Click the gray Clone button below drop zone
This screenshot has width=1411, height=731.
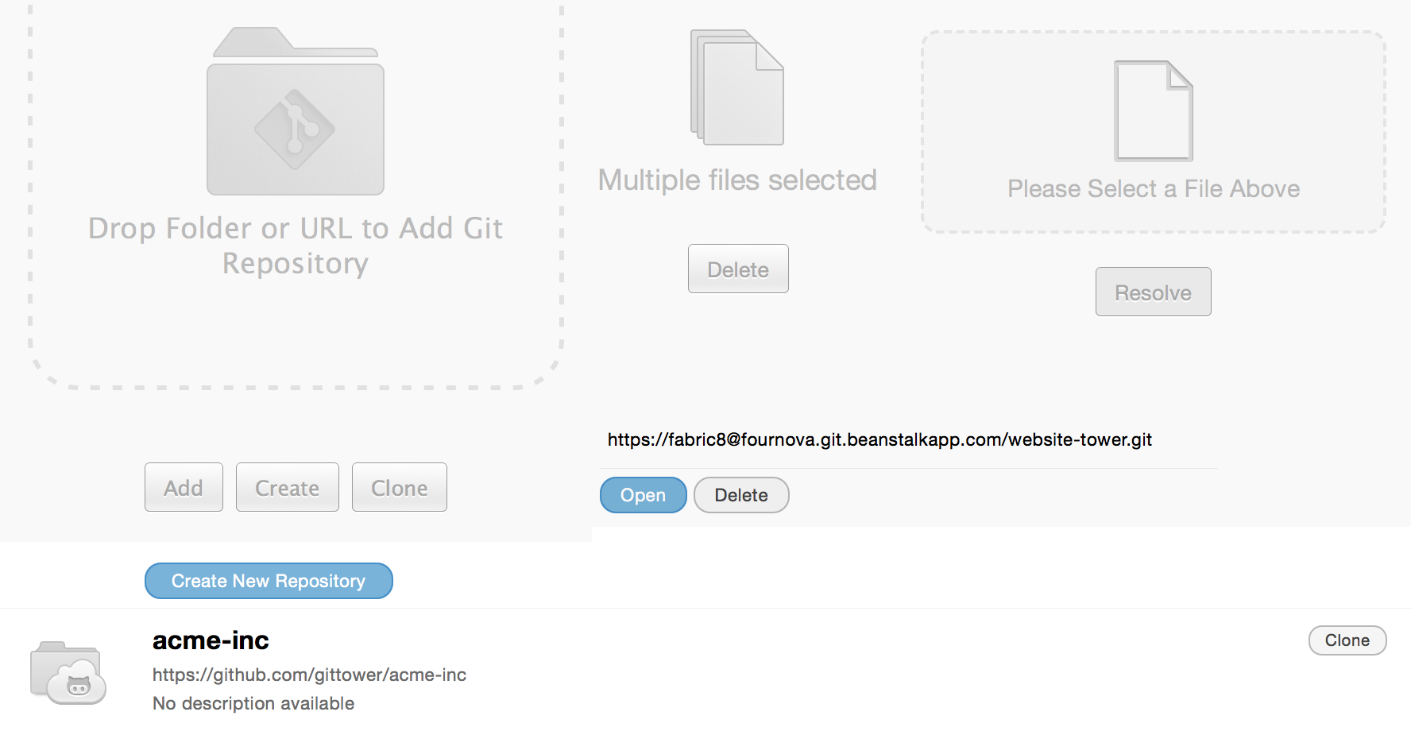coord(399,488)
